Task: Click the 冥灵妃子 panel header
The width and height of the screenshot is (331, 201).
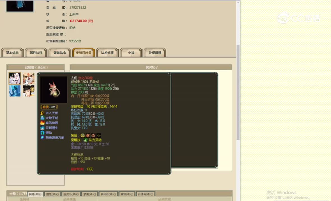Action: pyautogui.click(x=151, y=67)
